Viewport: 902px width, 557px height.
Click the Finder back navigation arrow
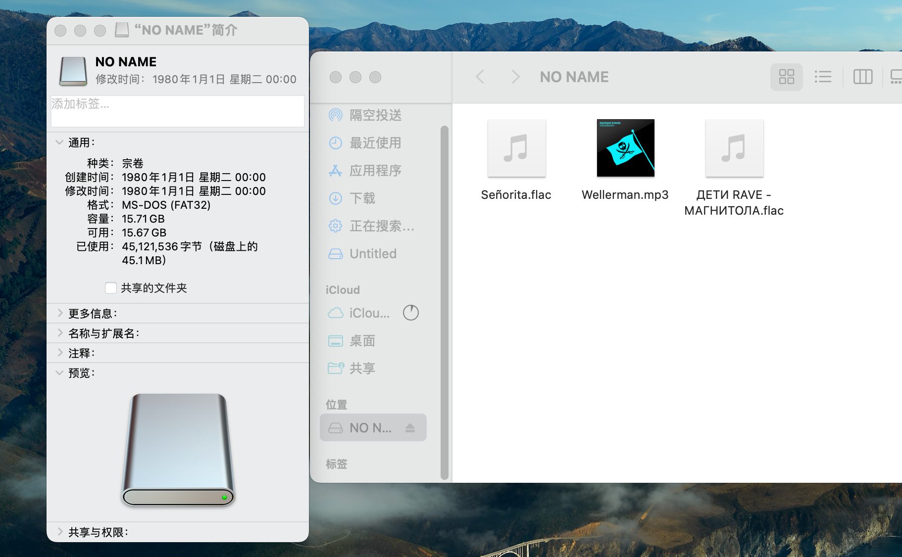click(x=480, y=76)
